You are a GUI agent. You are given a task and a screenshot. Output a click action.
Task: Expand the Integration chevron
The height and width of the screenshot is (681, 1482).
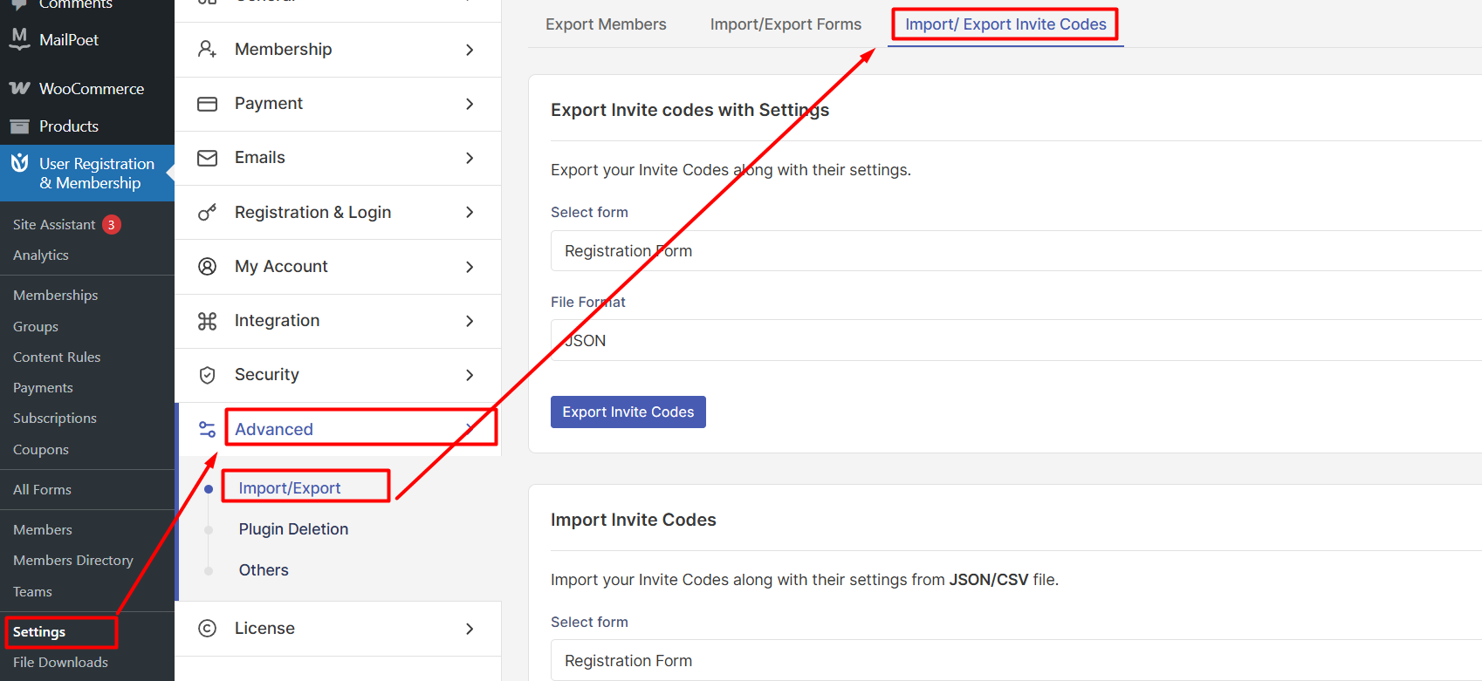pyautogui.click(x=470, y=321)
